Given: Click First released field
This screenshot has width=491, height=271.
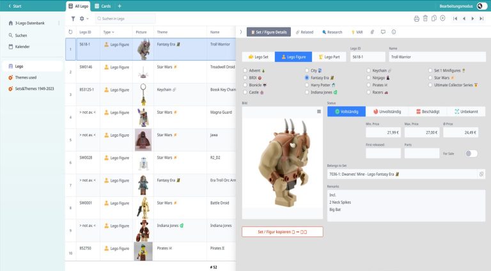Looking at the screenshot, I should pos(384,153).
